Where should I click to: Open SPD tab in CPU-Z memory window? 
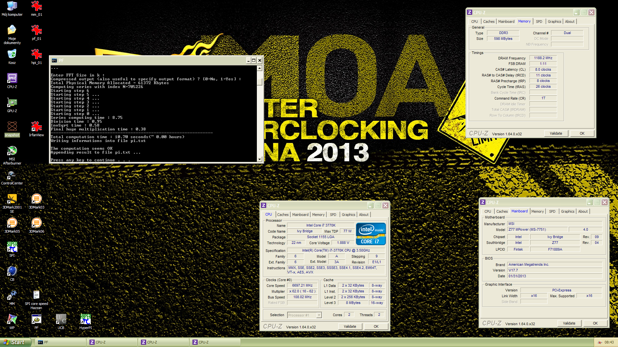(x=539, y=22)
